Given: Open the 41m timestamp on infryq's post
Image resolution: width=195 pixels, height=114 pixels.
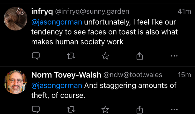Looking at the screenshot, I should pos(184,11).
